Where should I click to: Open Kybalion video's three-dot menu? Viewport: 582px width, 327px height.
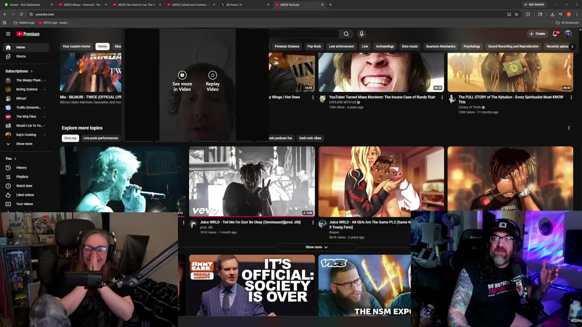coord(571,97)
